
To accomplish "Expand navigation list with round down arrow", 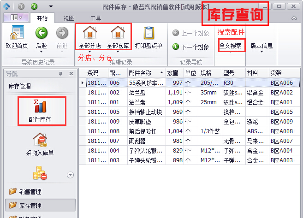I will 71,174.
